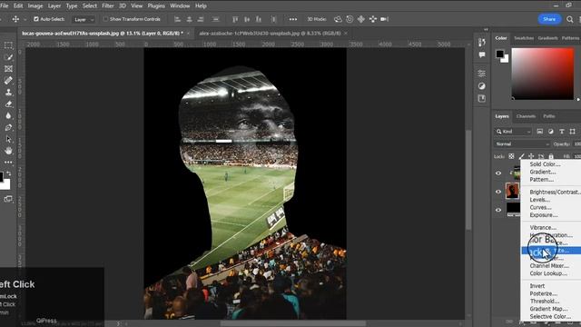This screenshot has width=581, height=327.
Task: Enable Show Transform Controls checkbox
Action: coord(105,19)
